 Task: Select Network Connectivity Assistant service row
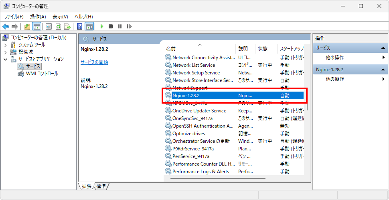234,58
